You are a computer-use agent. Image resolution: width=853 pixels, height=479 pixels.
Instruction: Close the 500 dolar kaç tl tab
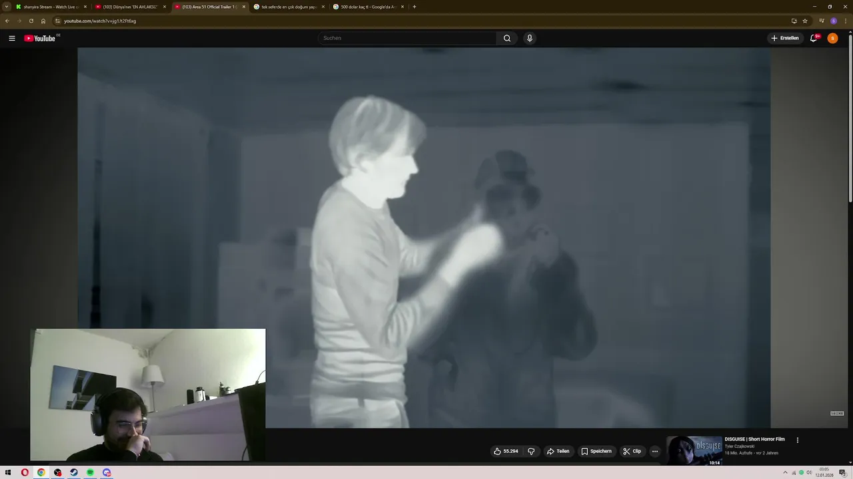pos(403,7)
